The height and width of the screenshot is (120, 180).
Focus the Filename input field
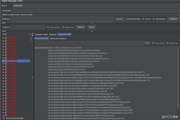(x=62, y=19)
